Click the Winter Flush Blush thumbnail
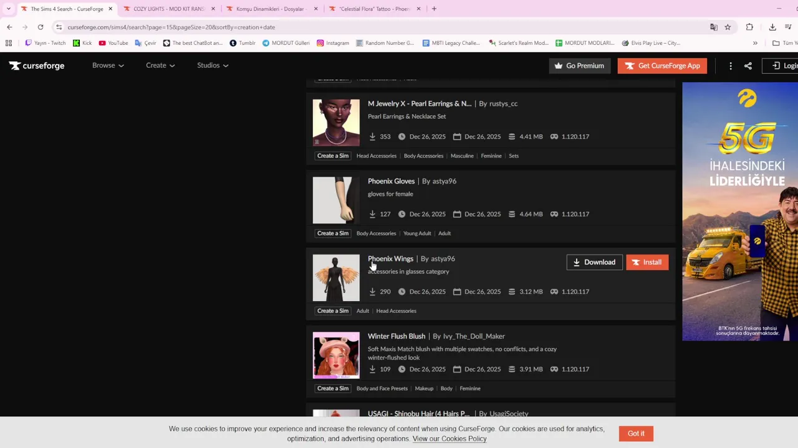798x448 pixels. click(336, 355)
